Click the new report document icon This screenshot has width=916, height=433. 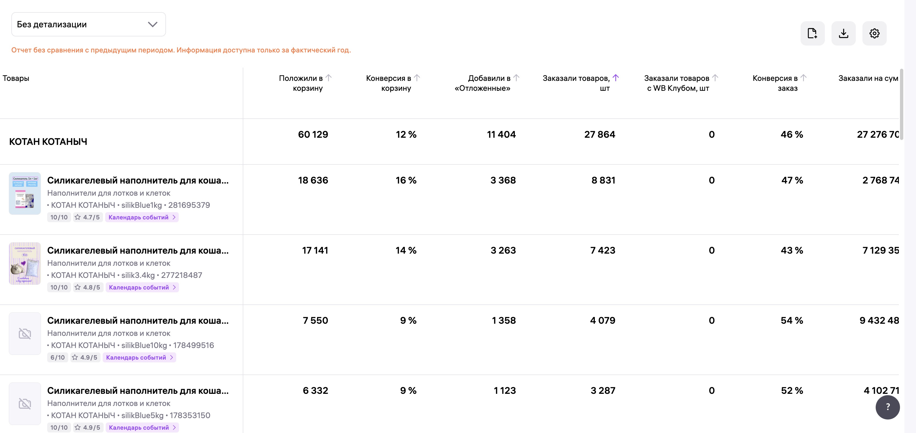tap(812, 33)
